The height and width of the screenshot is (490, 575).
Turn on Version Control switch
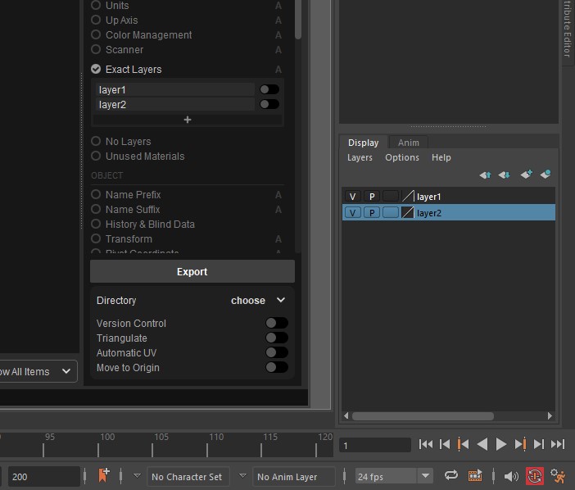point(277,323)
